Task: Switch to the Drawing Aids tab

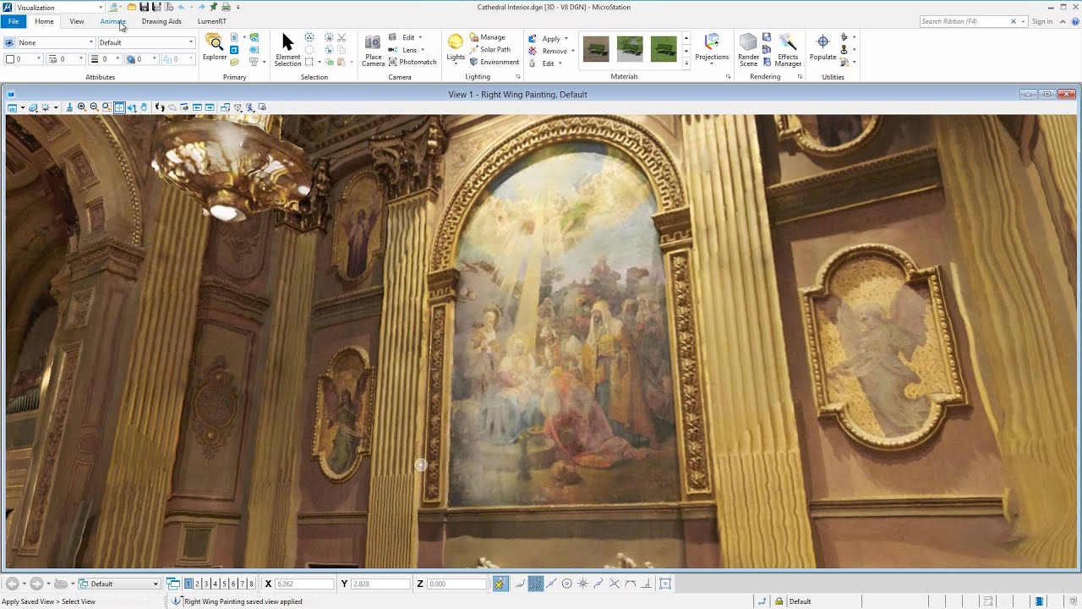Action: click(x=161, y=21)
